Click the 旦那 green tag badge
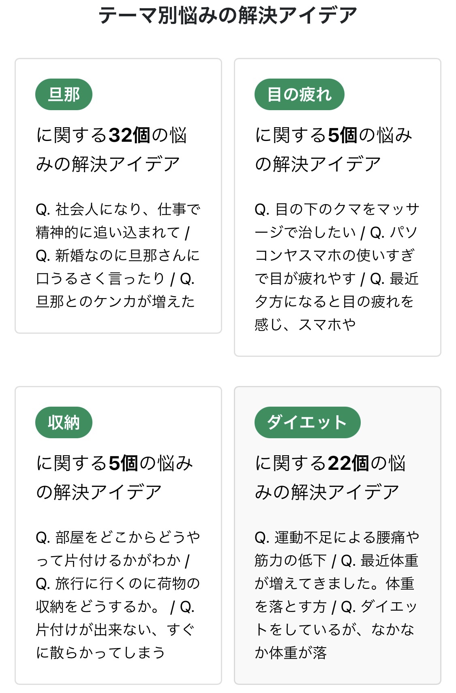456x693 pixels. point(64,94)
